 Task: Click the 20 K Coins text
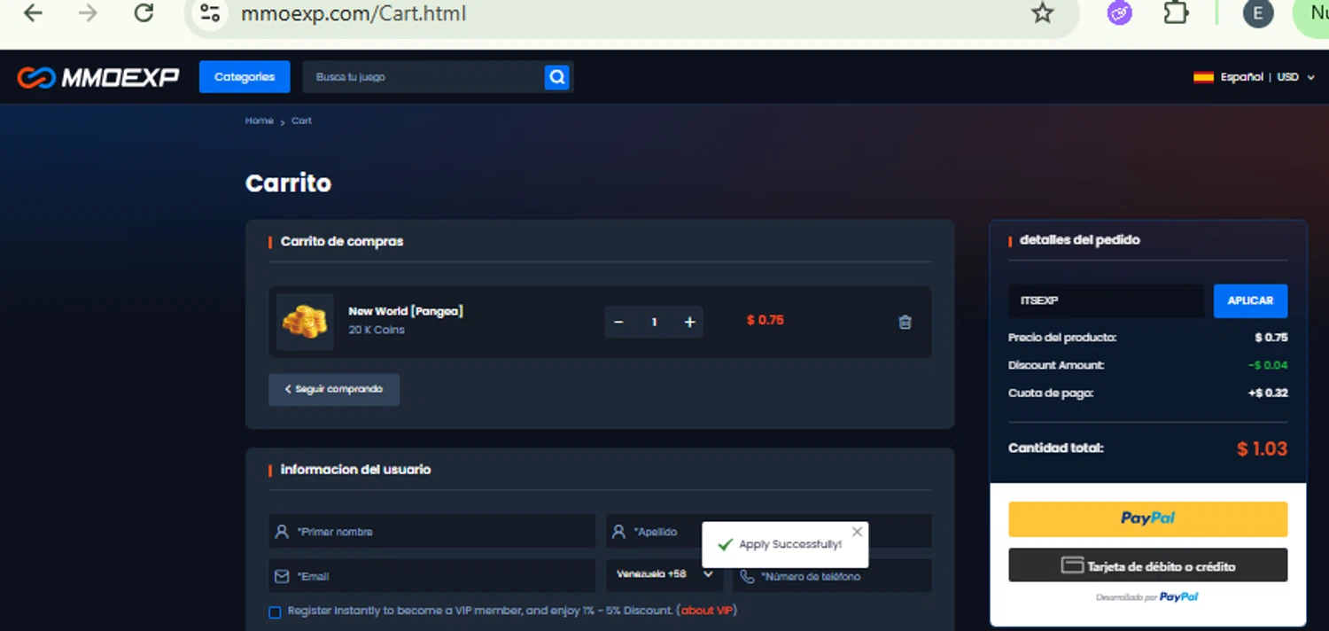[377, 330]
